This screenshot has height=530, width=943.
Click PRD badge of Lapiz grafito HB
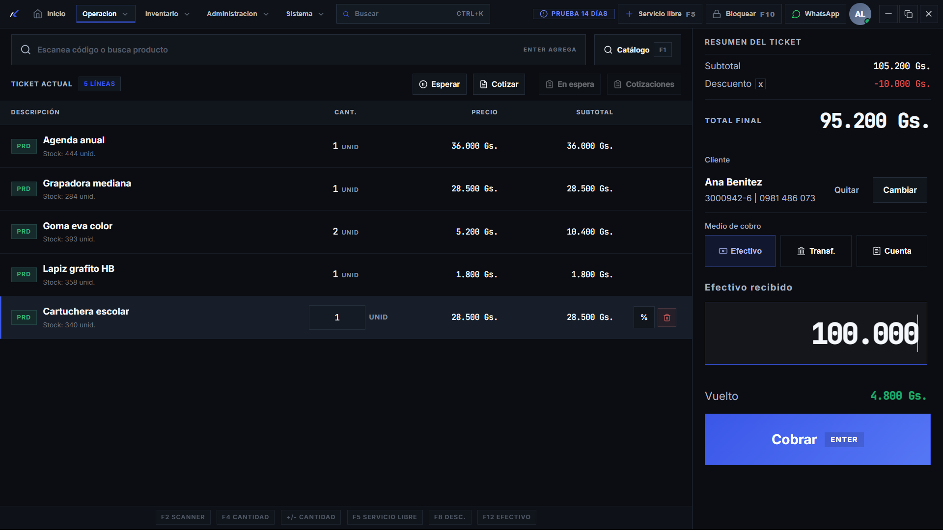pos(24,274)
